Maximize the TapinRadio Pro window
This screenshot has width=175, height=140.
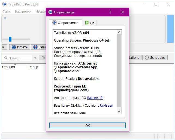coord(156,4)
